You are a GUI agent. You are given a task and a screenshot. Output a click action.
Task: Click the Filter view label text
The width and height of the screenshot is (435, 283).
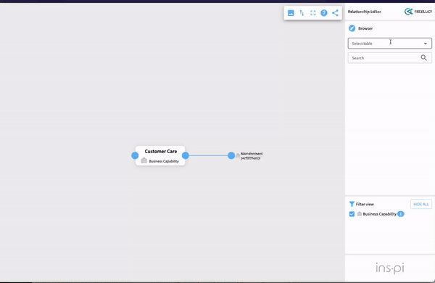(365, 204)
